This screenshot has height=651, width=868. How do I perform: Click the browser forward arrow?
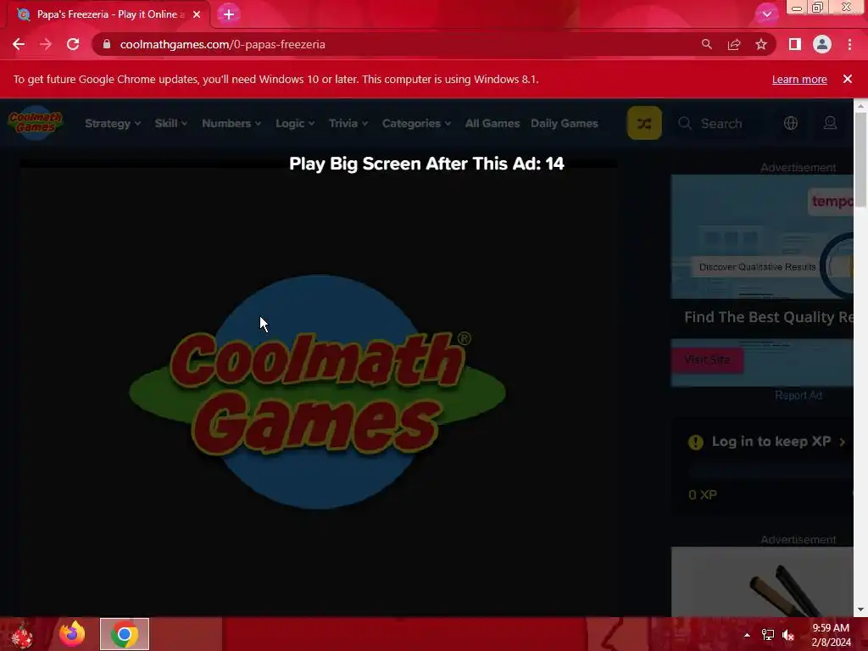tap(46, 44)
